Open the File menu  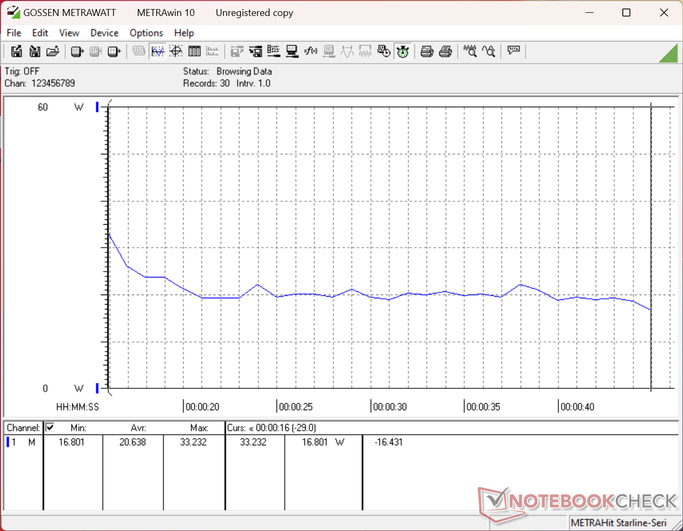[14, 33]
